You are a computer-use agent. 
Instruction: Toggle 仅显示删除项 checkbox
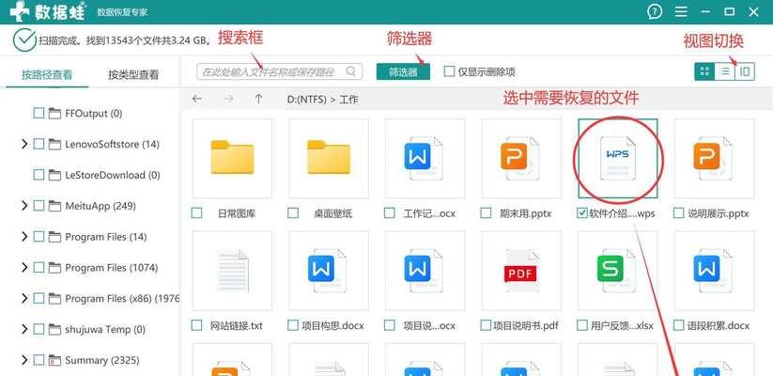tap(449, 71)
